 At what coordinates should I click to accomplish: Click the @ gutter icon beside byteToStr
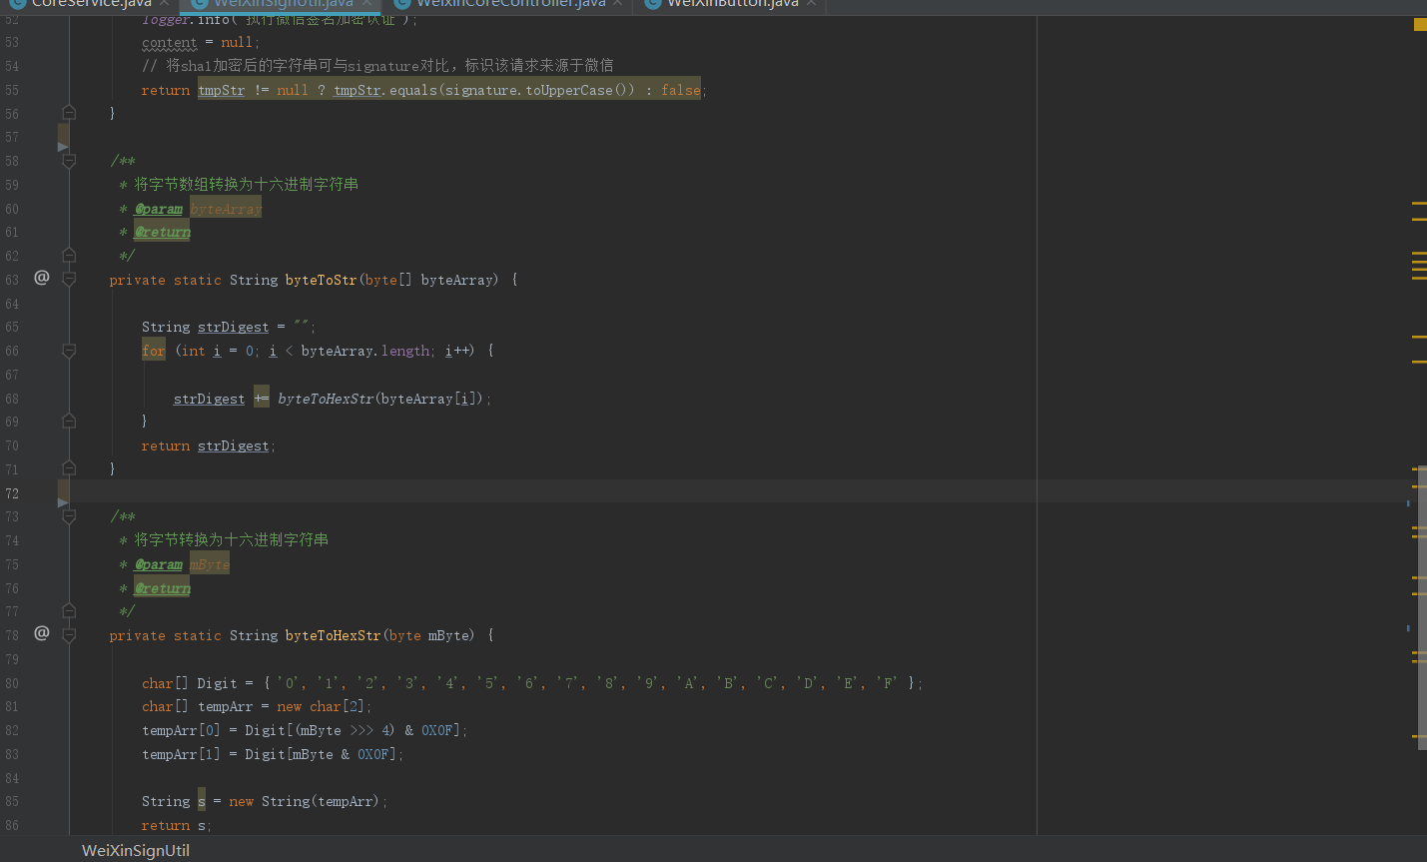click(42, 278)
